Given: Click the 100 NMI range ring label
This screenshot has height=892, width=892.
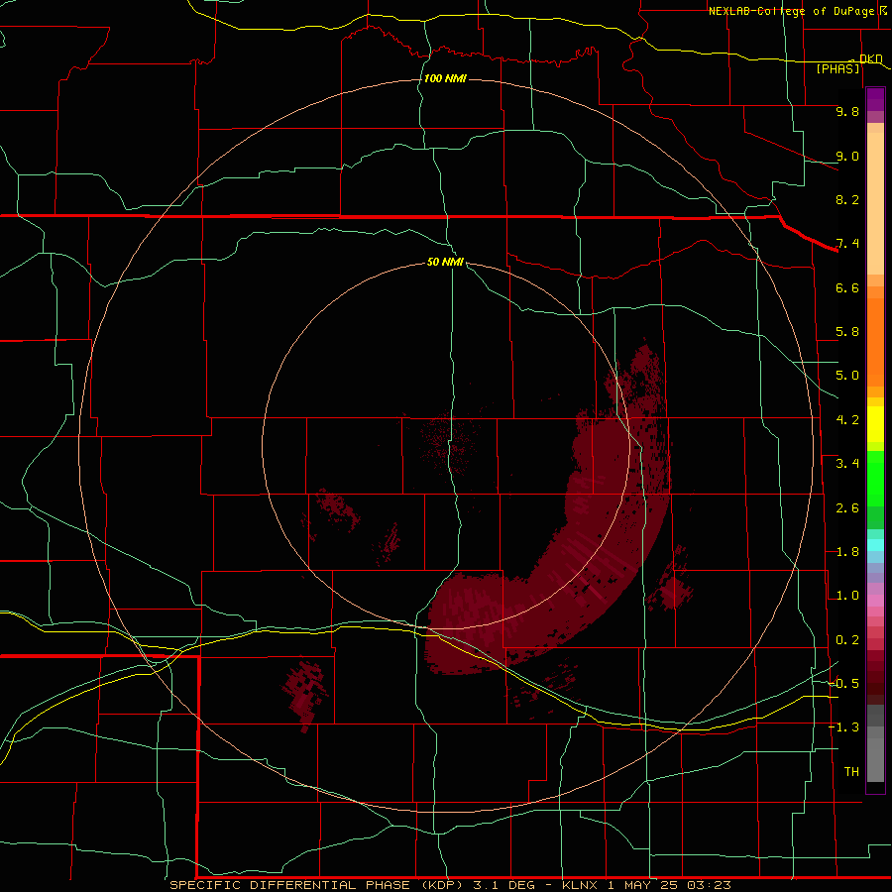Looking at the screenshot, I should coord(445,78).
